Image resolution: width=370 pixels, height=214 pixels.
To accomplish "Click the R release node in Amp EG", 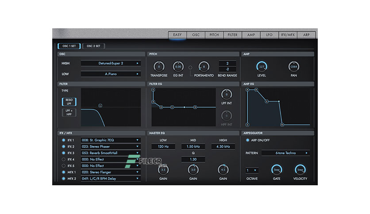I will (282, 125).
